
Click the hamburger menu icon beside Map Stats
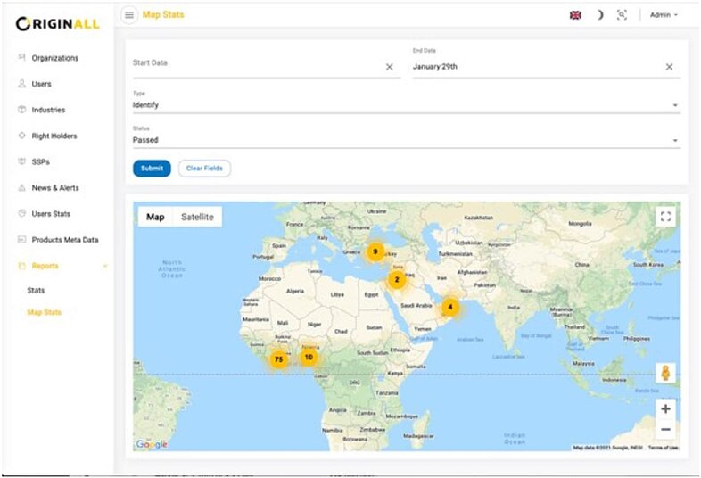(x=129, y=15)
